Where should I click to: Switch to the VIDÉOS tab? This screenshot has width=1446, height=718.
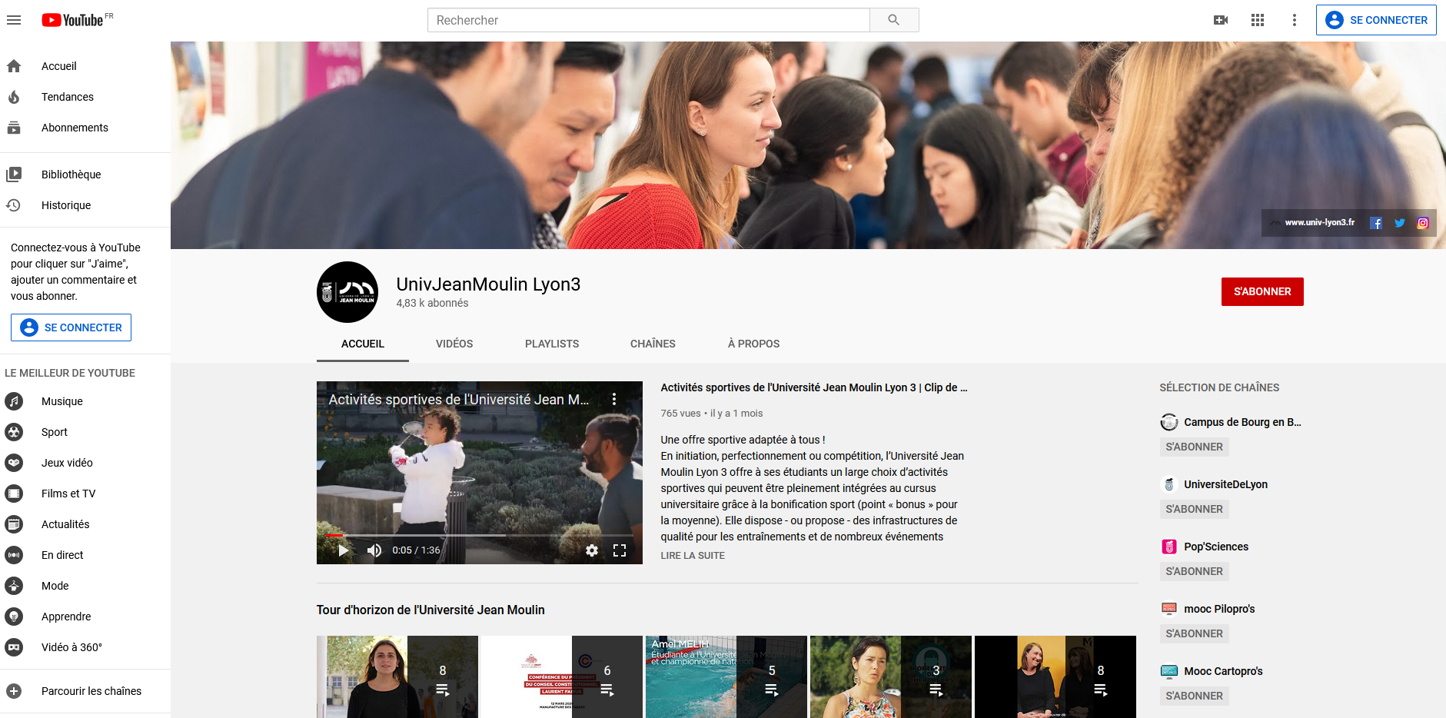(454, 344)
